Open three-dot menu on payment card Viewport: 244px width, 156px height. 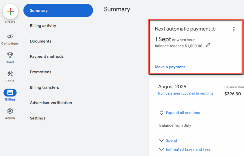tap(234, 29)
